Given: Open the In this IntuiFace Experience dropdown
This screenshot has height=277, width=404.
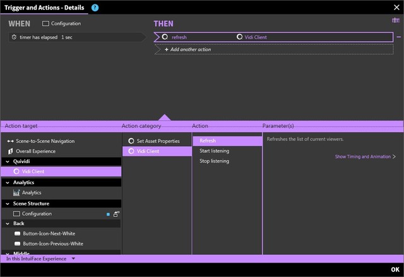Looking at the screenshot, I should (73, 259).
